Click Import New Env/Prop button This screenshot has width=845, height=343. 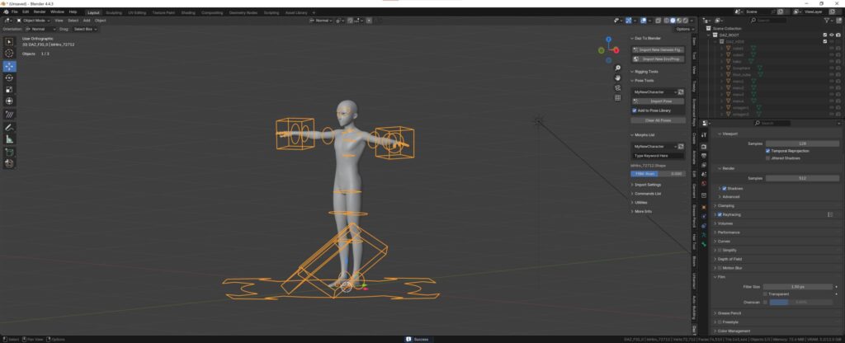coord(659,59)
